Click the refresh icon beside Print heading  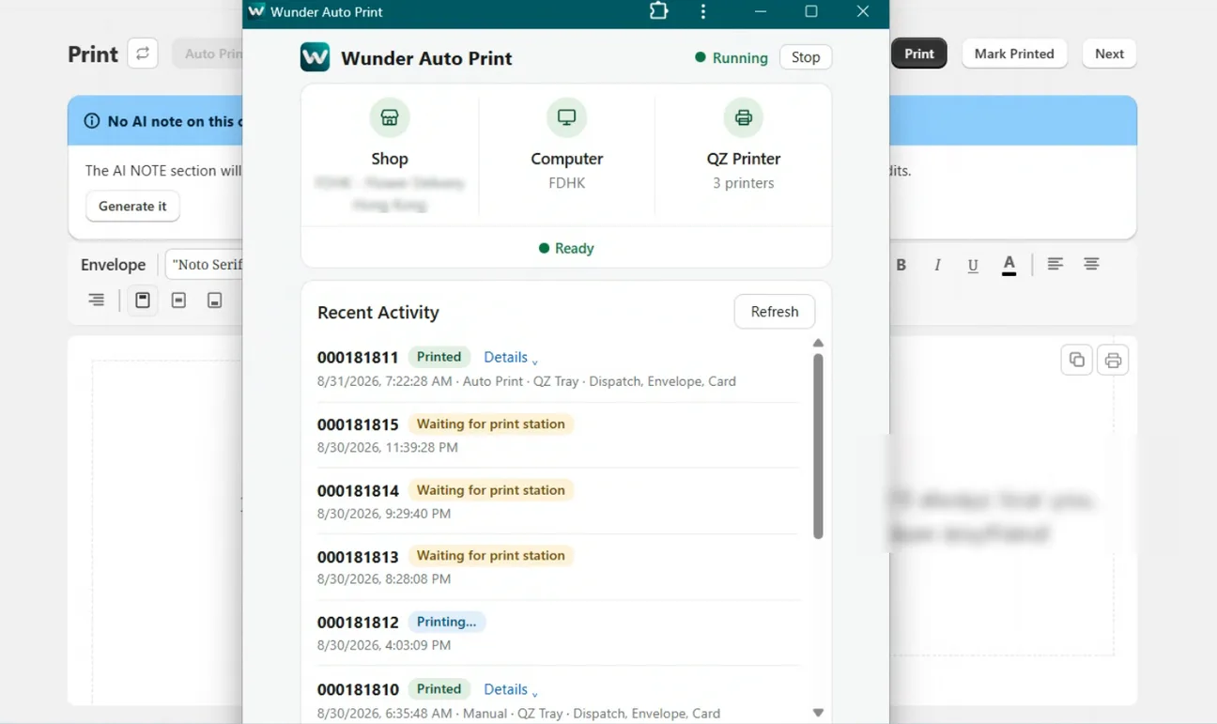(143, 54)
